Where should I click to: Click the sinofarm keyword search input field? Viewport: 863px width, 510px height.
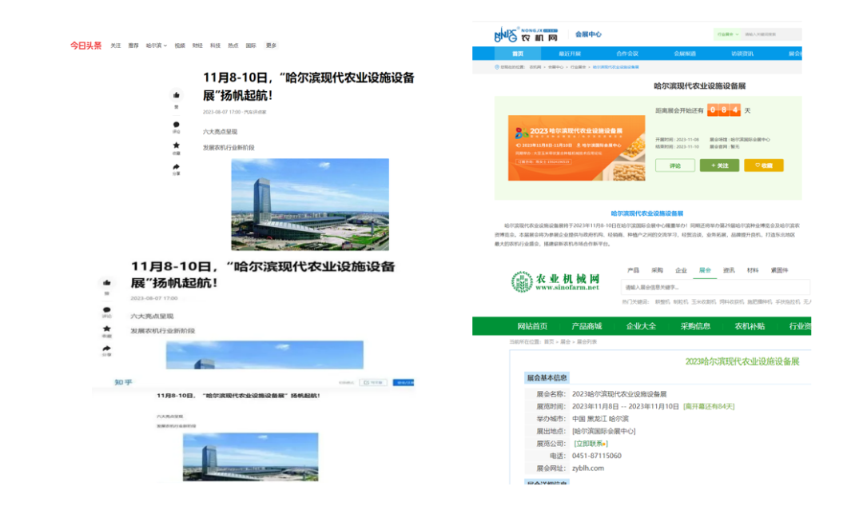coord(715,287)
